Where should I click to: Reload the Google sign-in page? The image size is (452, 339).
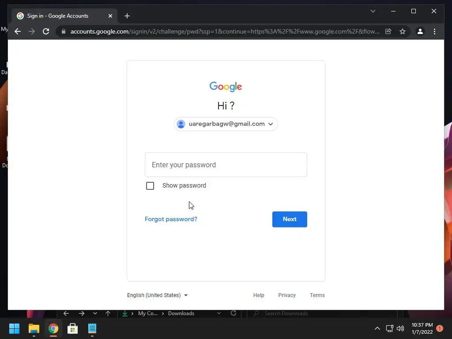tap(46, 31)
